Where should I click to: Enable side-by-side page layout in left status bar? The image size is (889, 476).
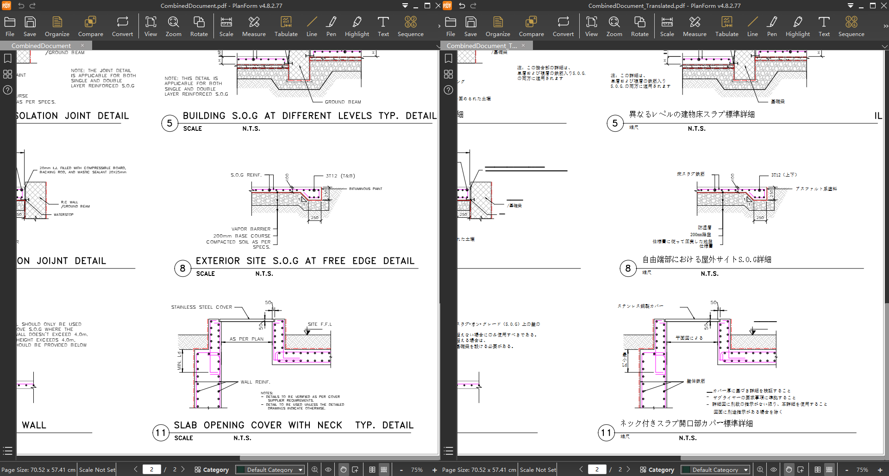point(372,470)
